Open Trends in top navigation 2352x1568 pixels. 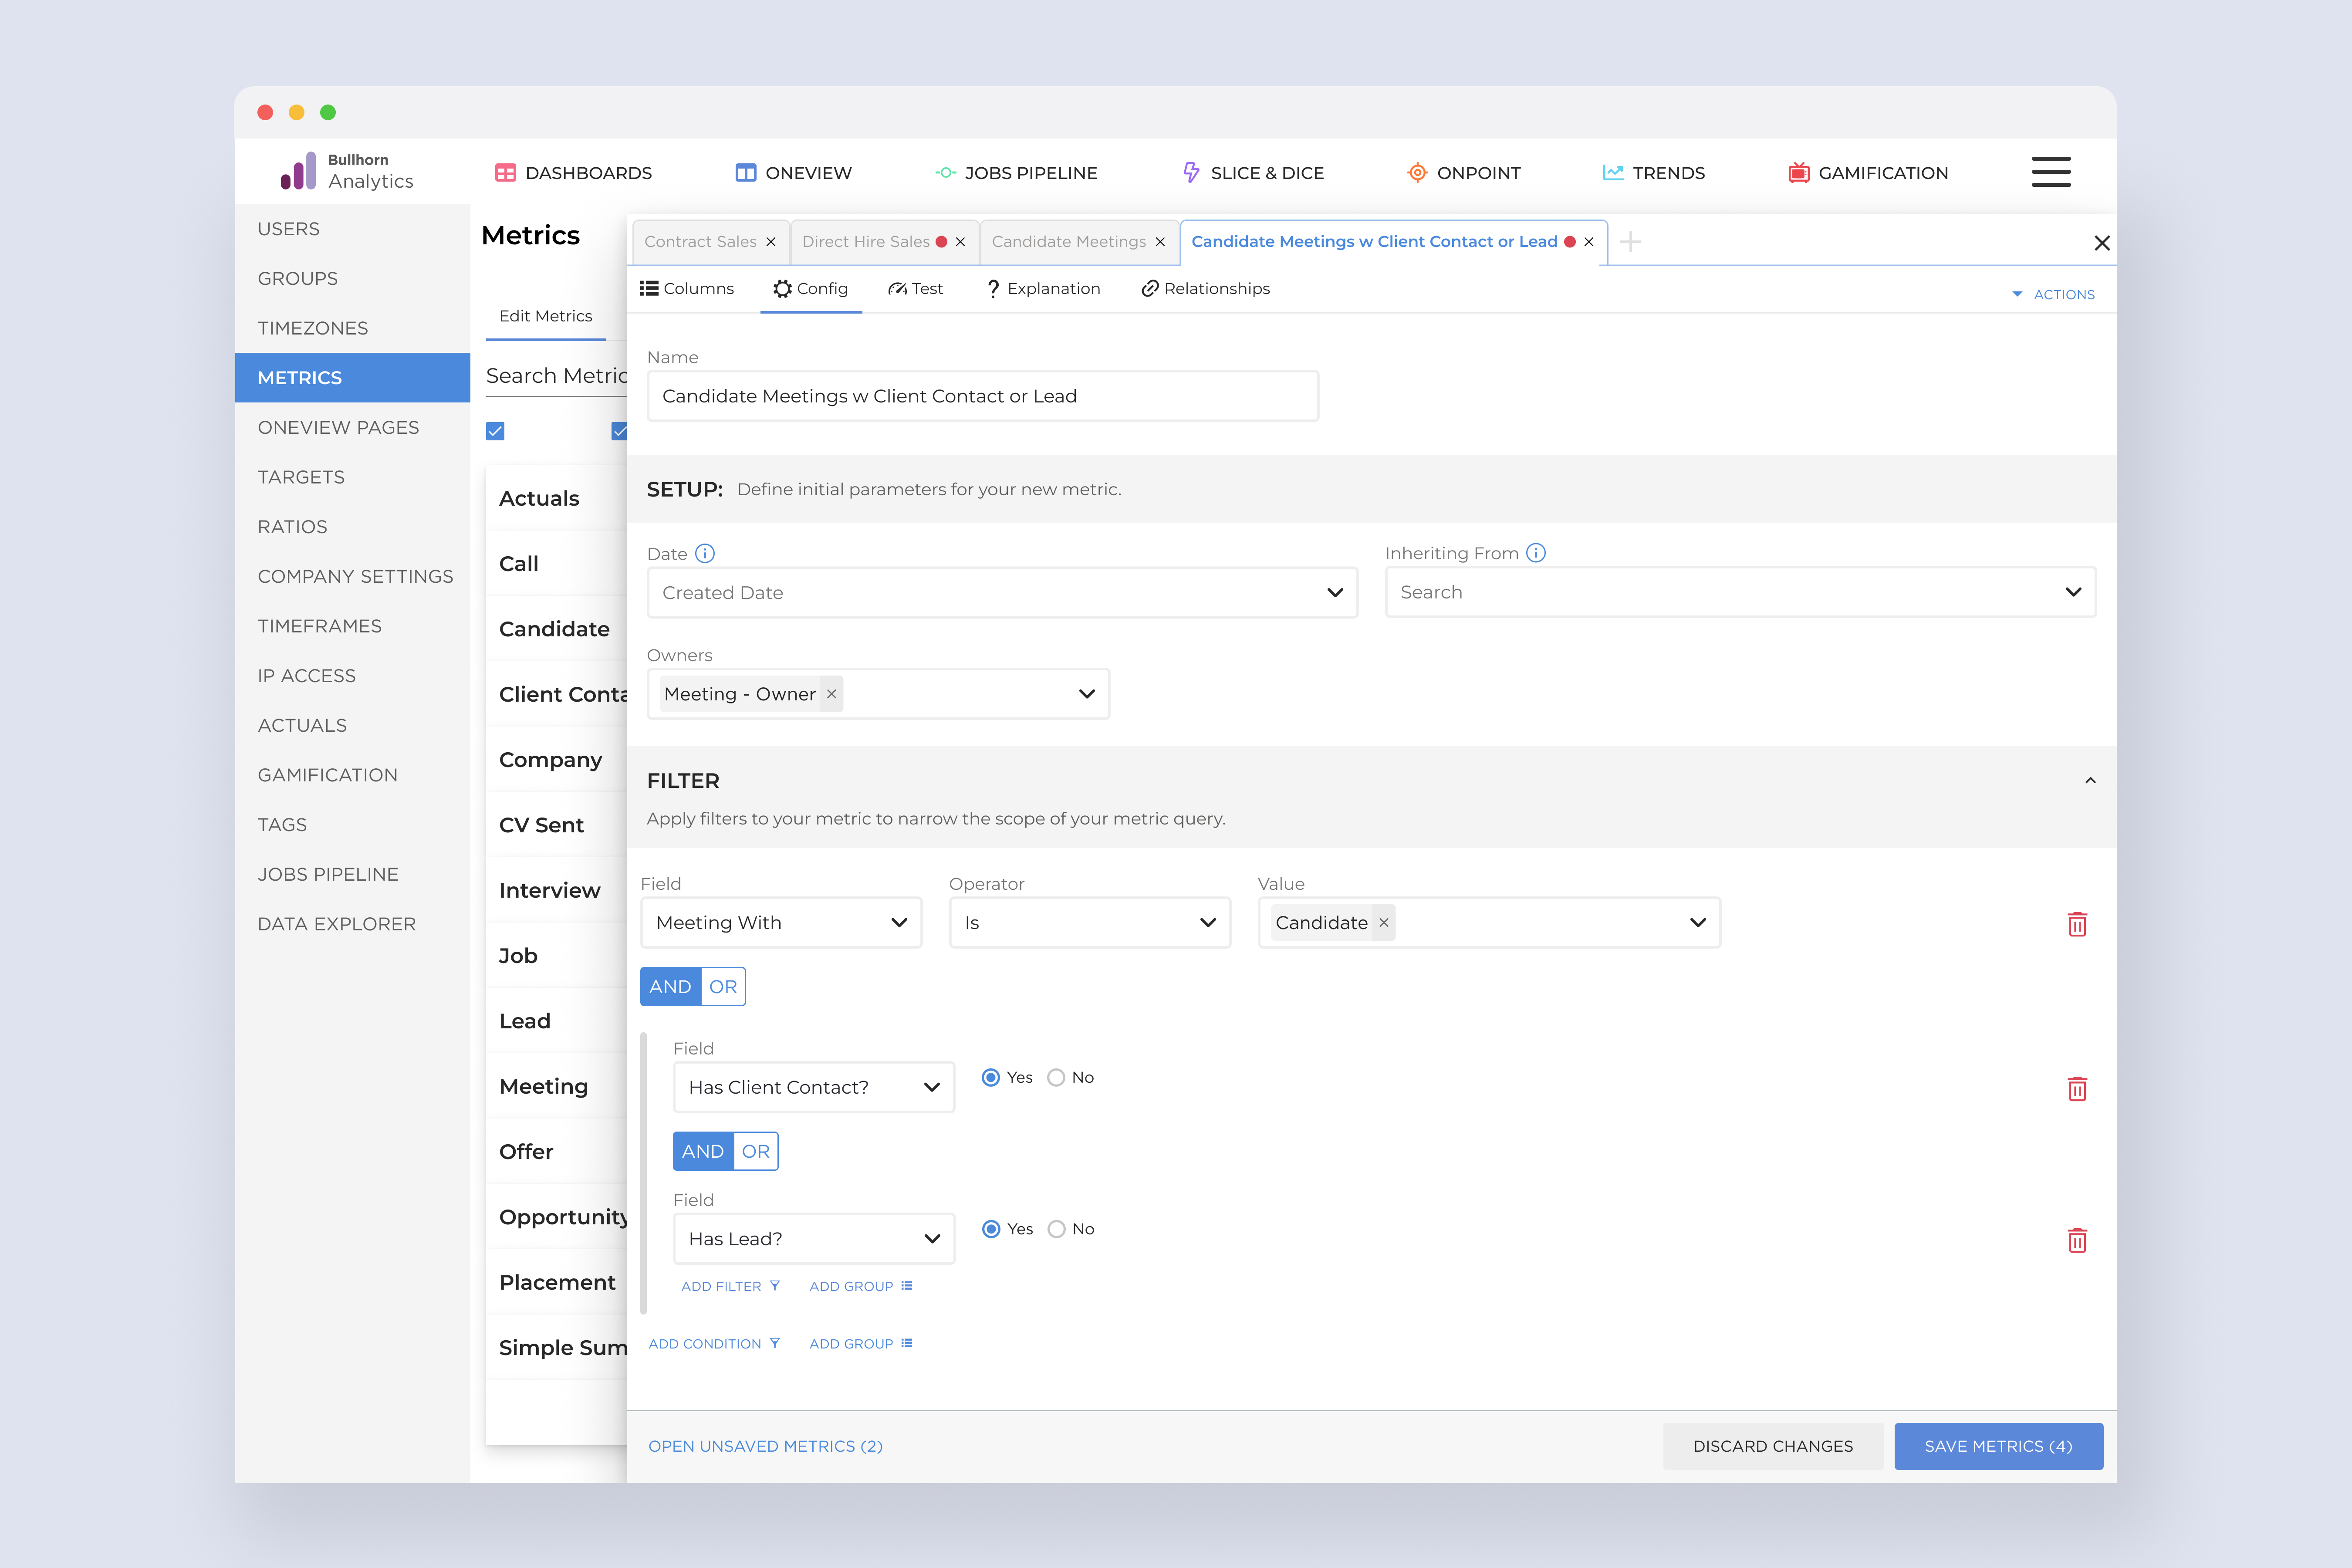1653,173
